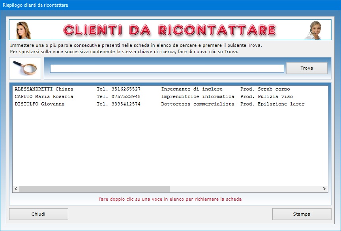The image size is (341, 231).
Task: Click the red 'Fare doppio clic' hint text
Action: (170, 199)
